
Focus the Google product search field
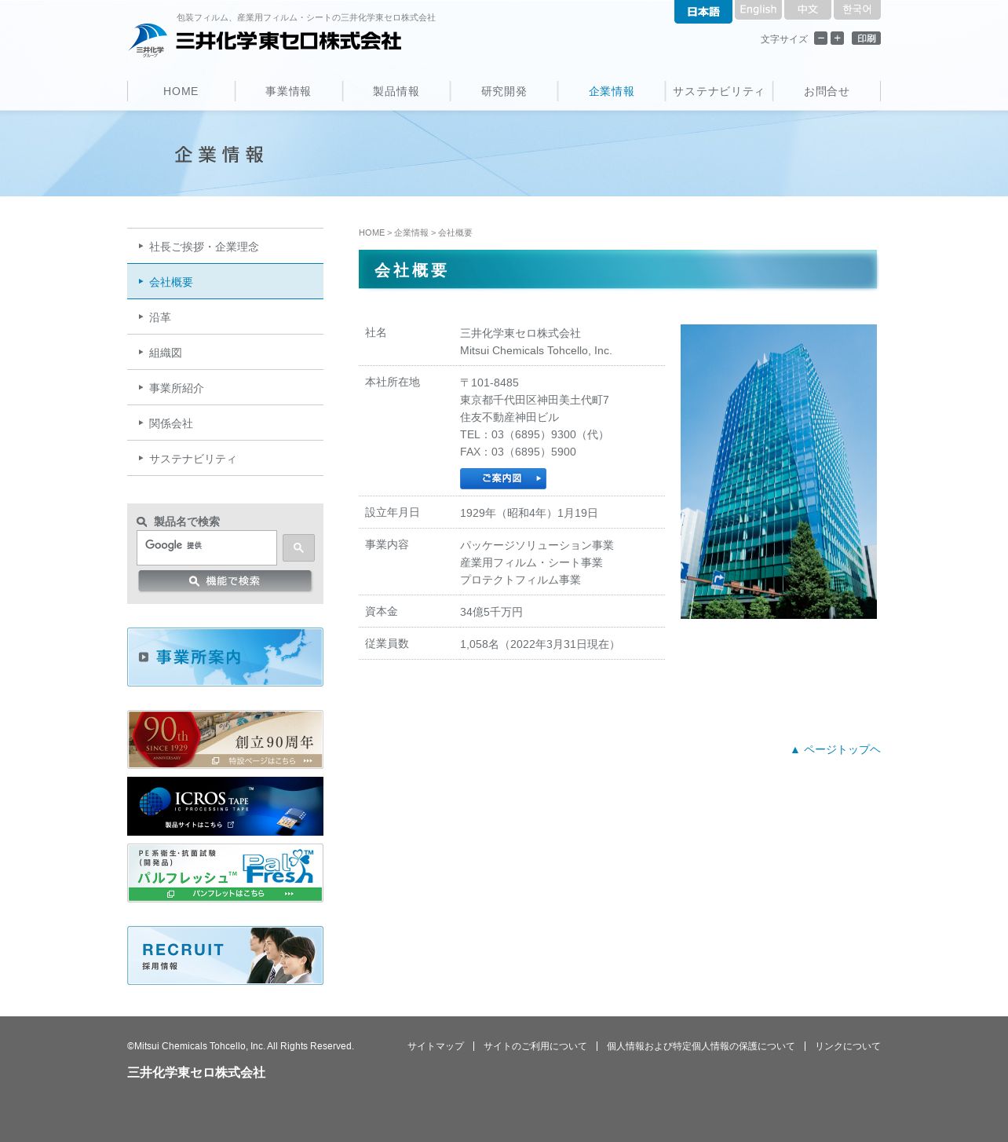tap(206, 547)
